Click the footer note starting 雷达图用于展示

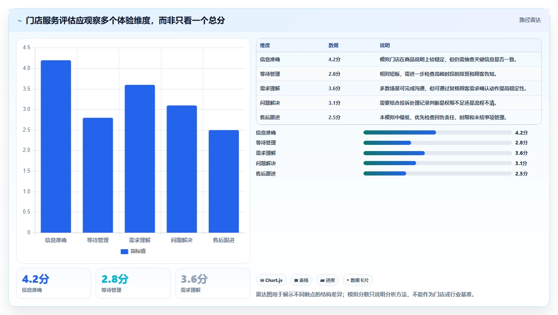coord(365,295)
